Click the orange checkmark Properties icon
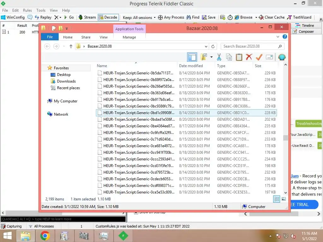The height and width of the screenshot is (242, 323). pyautogui.click(x=259, y=57)
